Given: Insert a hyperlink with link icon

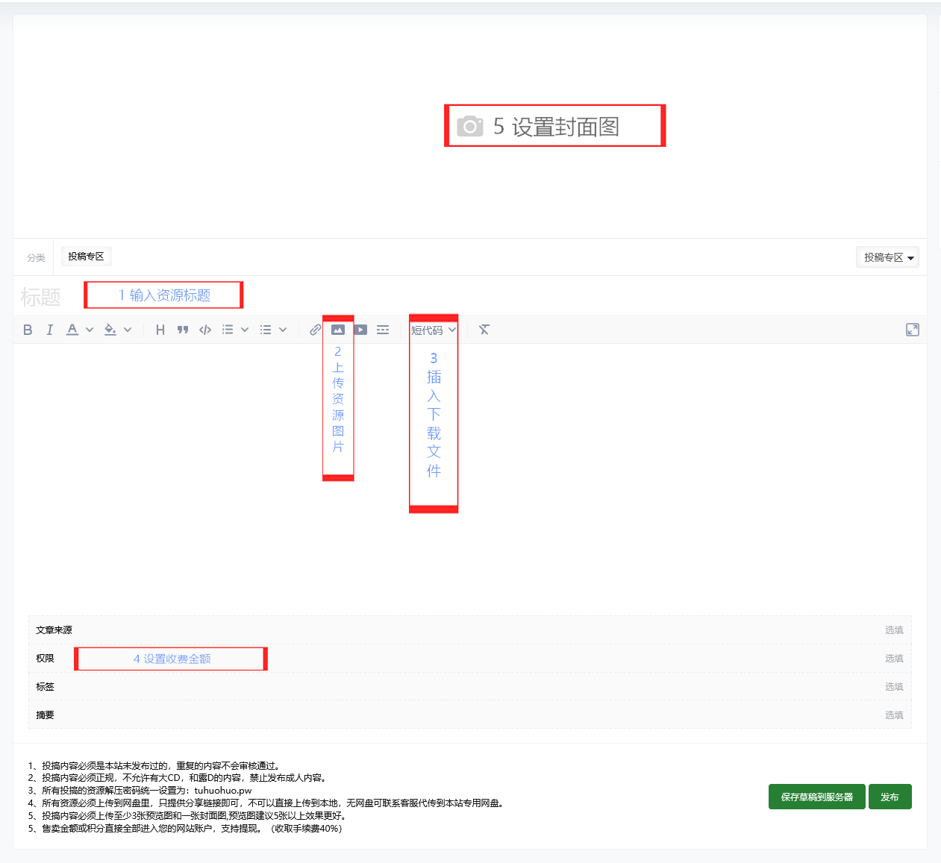Looking at the screenshot, I should (315, 330).
